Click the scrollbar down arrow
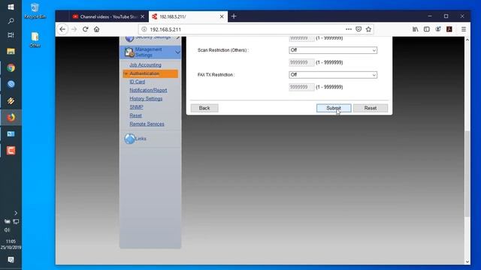This screenshot has width=481, height=270. [467, 262]
